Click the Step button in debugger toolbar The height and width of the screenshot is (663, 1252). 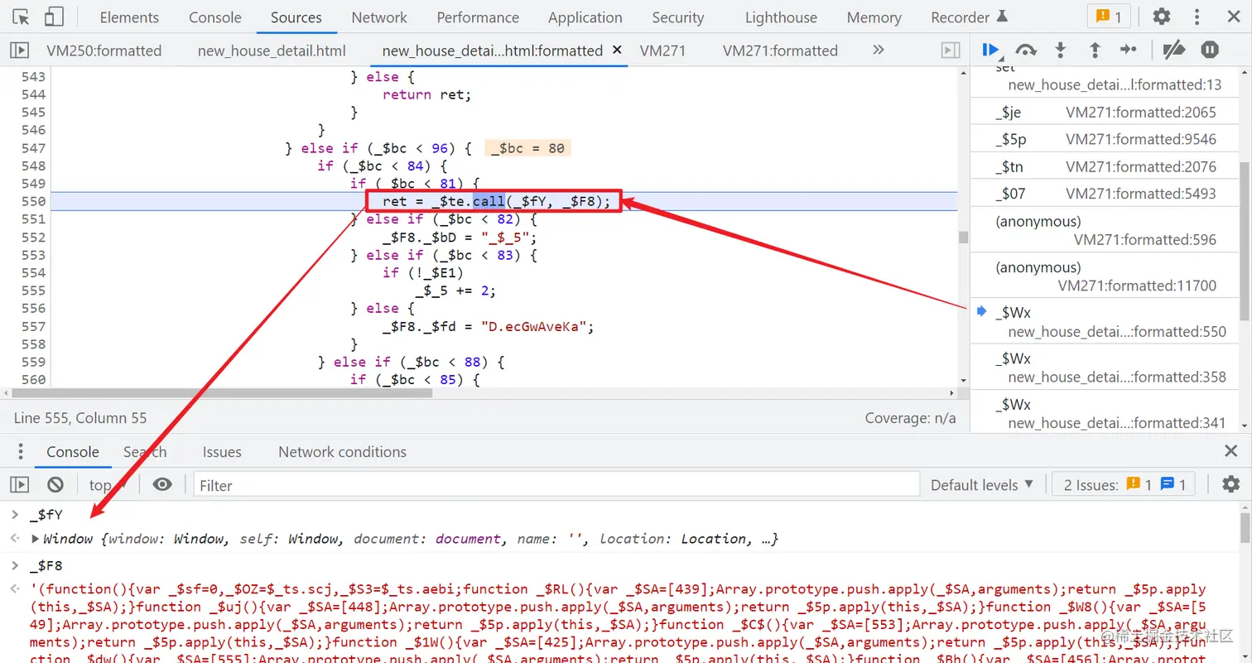tap(1129, 50)
